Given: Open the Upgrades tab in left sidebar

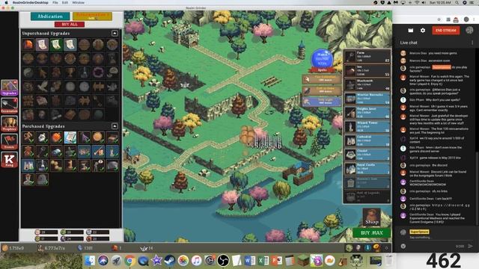Looking at the screenshot, I should (9, 88).
